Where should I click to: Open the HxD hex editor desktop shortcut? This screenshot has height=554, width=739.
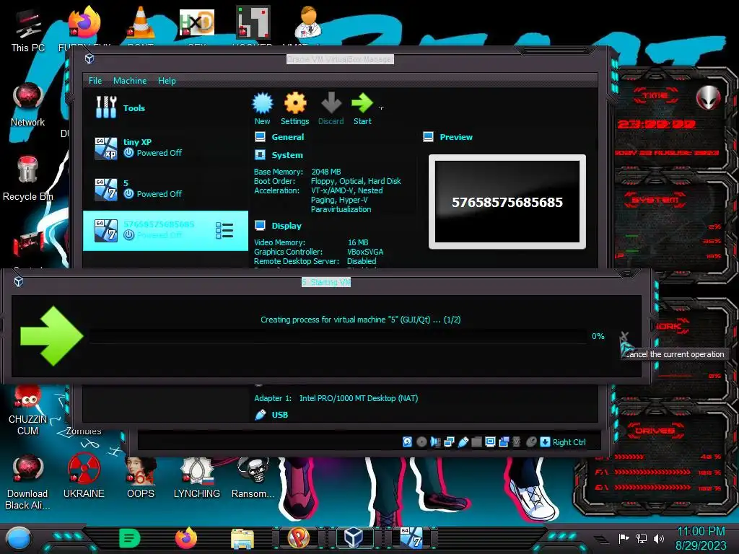coord(197,22)
